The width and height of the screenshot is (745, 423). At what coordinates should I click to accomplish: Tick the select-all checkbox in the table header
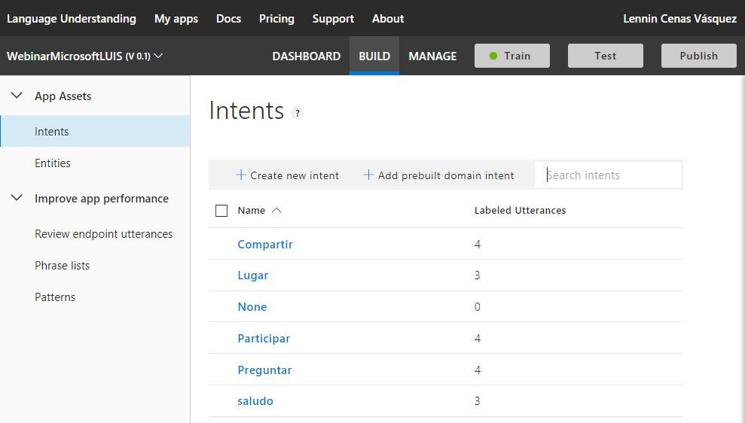tap(221, 210)
